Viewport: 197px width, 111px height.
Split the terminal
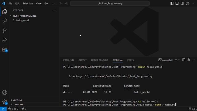[x=184, y=60]
